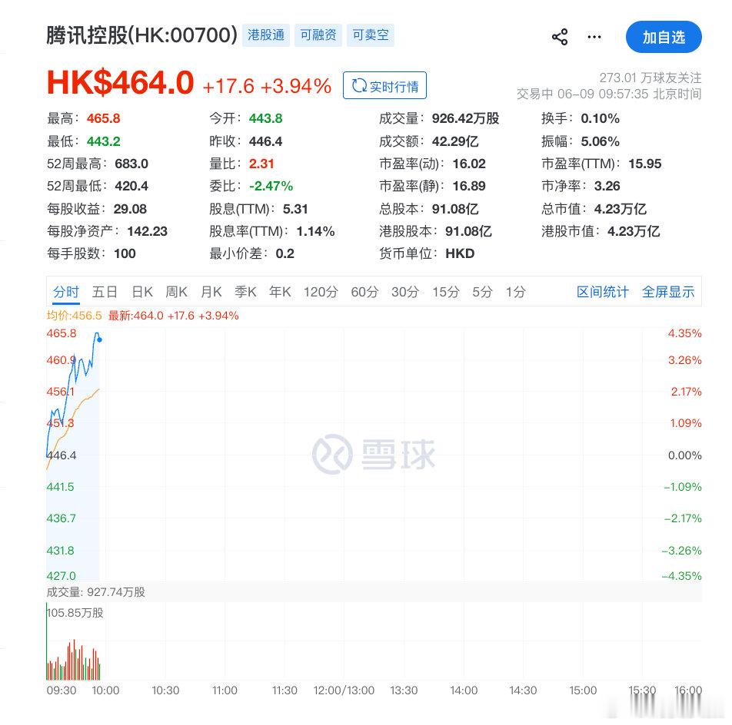Click the 最高 value 465.8

pos(103,118)
